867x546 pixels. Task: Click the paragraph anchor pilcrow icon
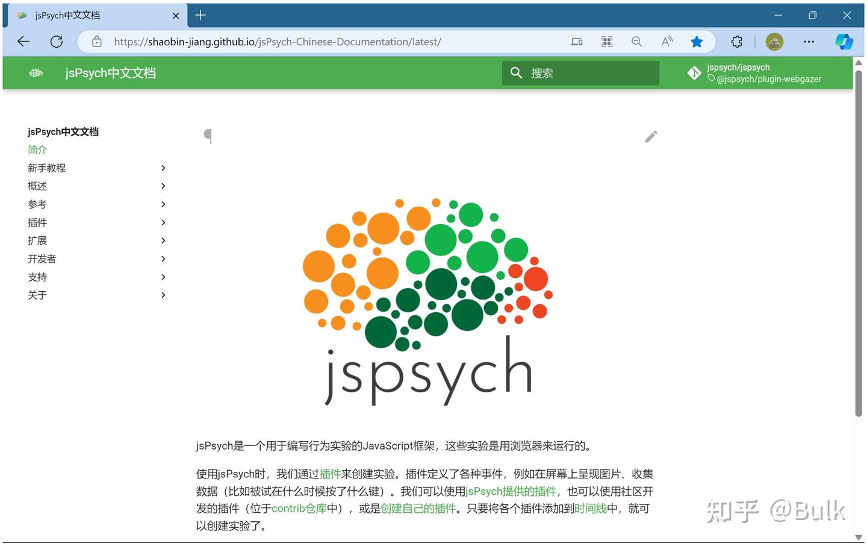[x=208, y=136]
